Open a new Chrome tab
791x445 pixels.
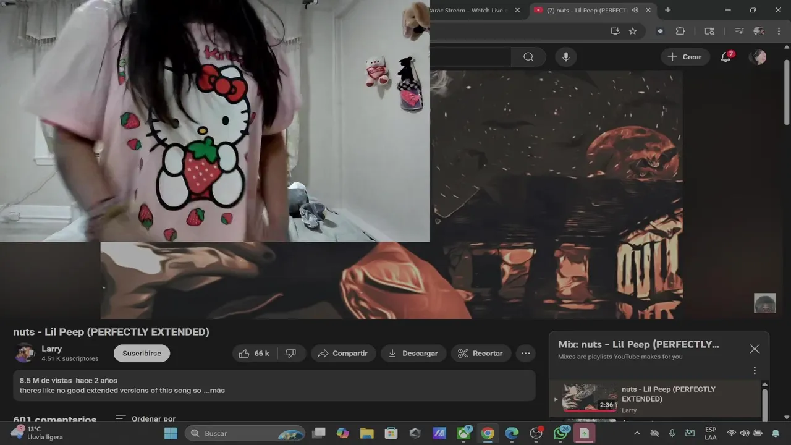click(667, 10)
